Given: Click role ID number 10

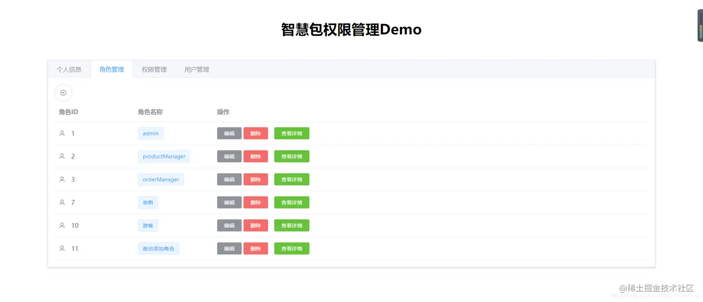Looking at the screenshot, I should (75, 225).
